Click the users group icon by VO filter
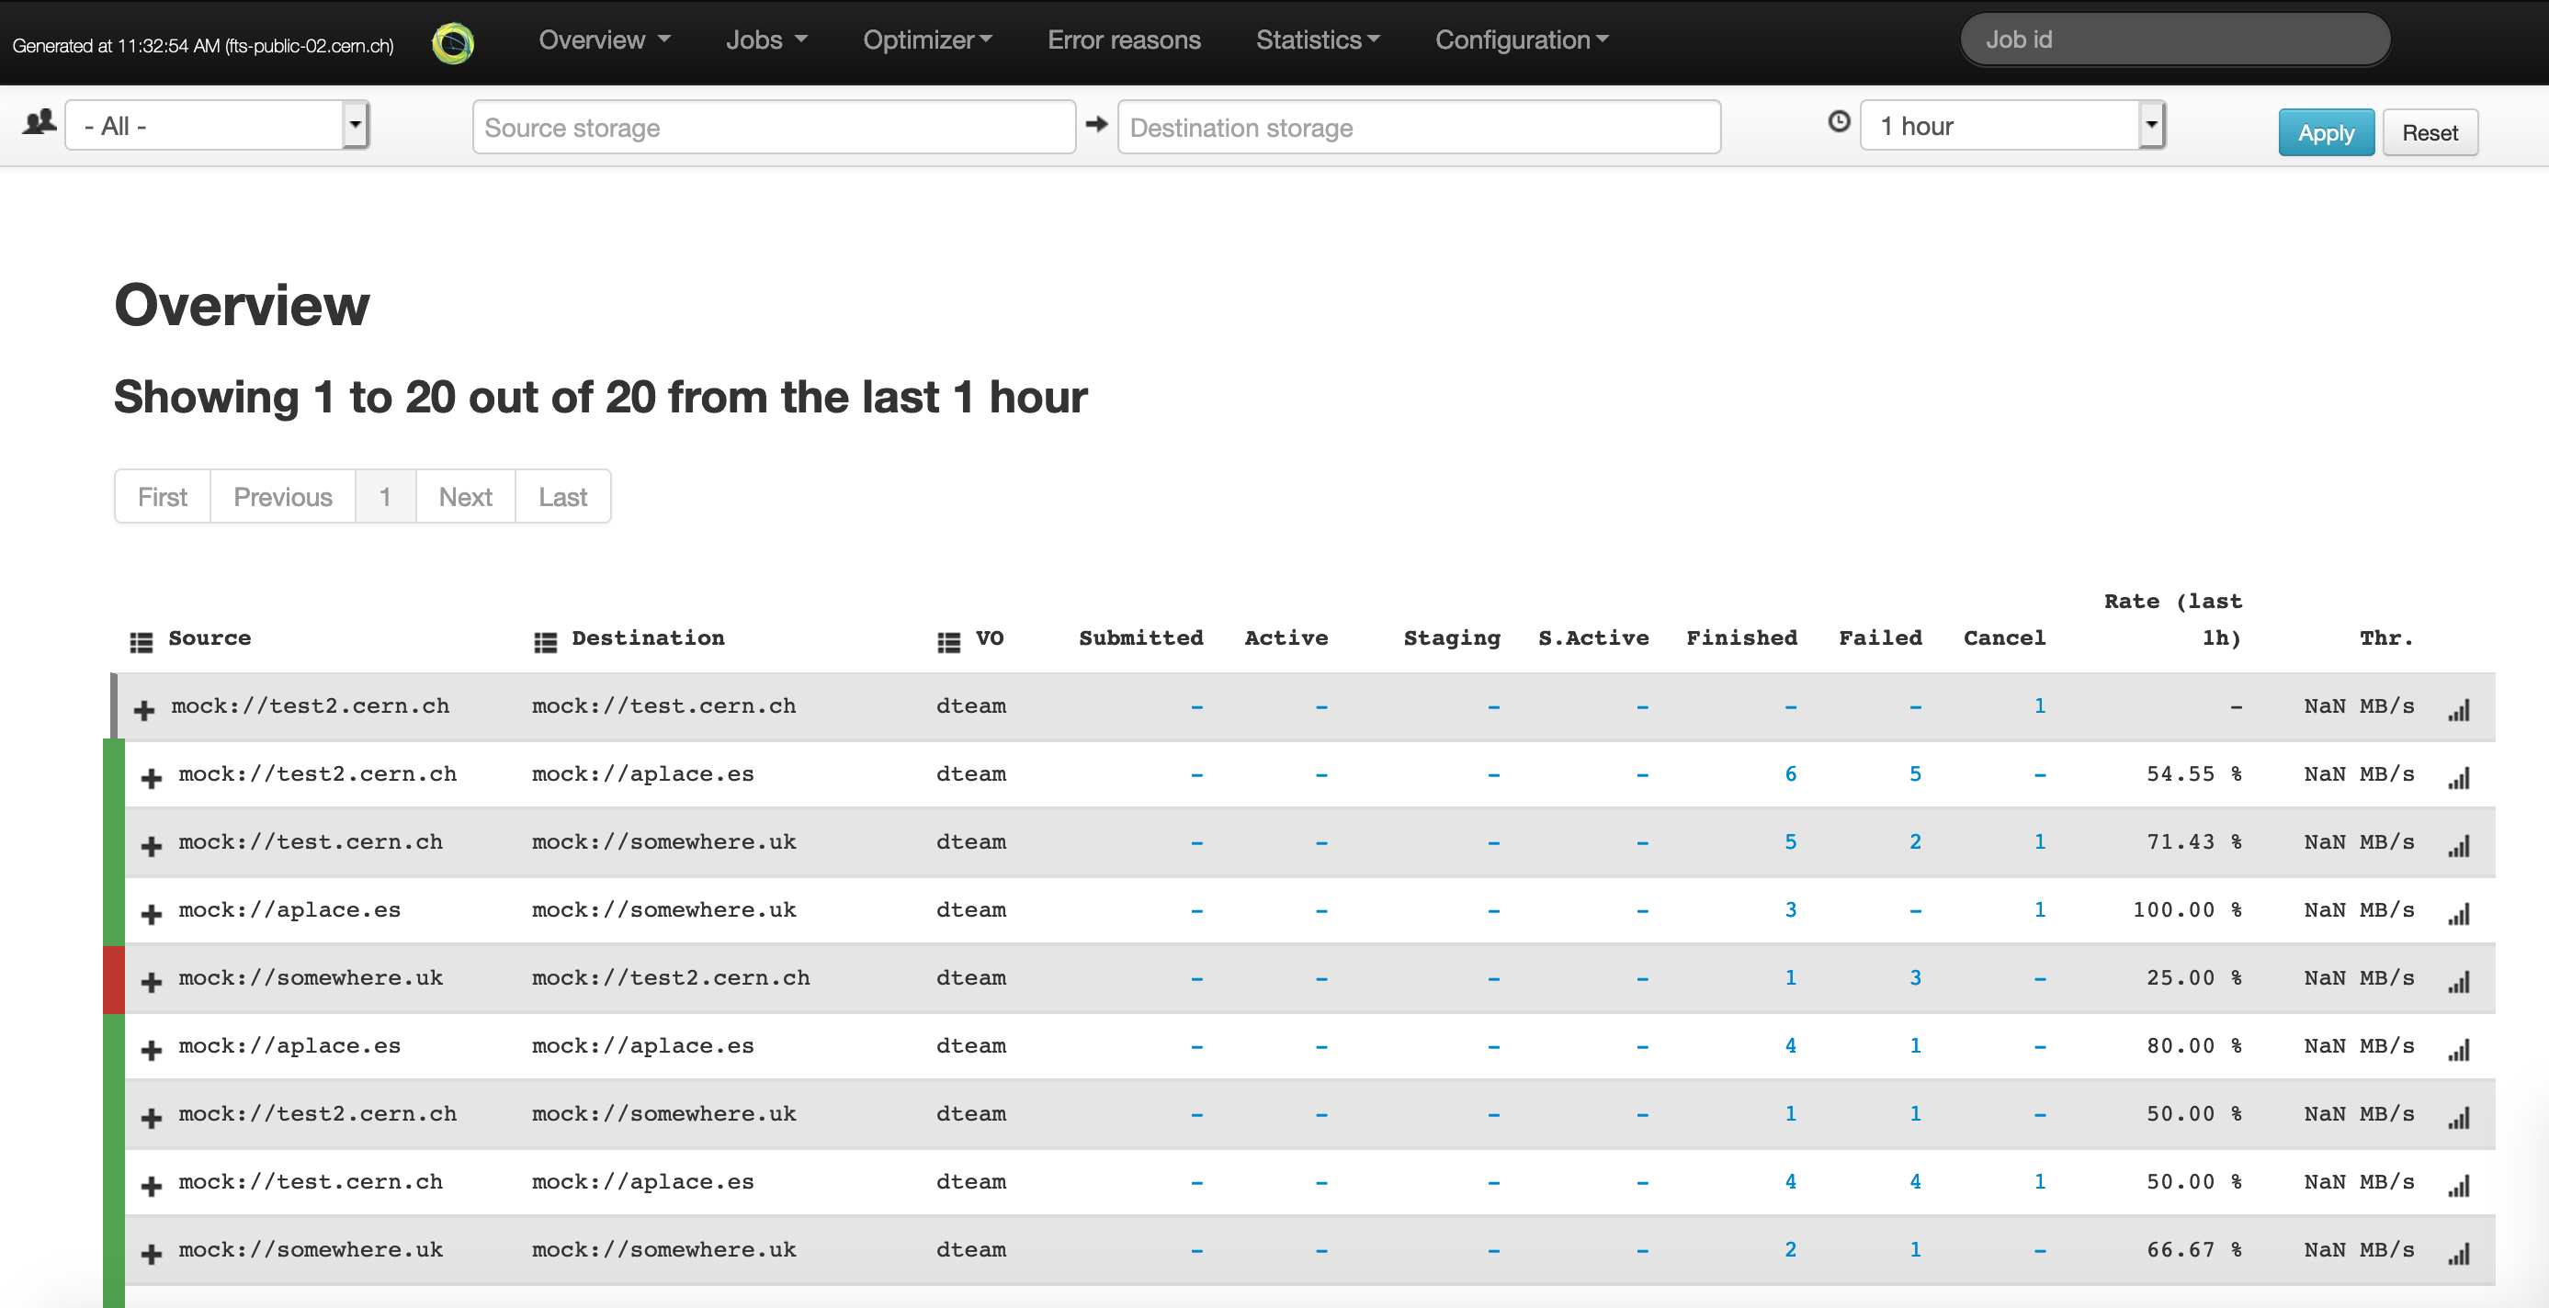 40,123
